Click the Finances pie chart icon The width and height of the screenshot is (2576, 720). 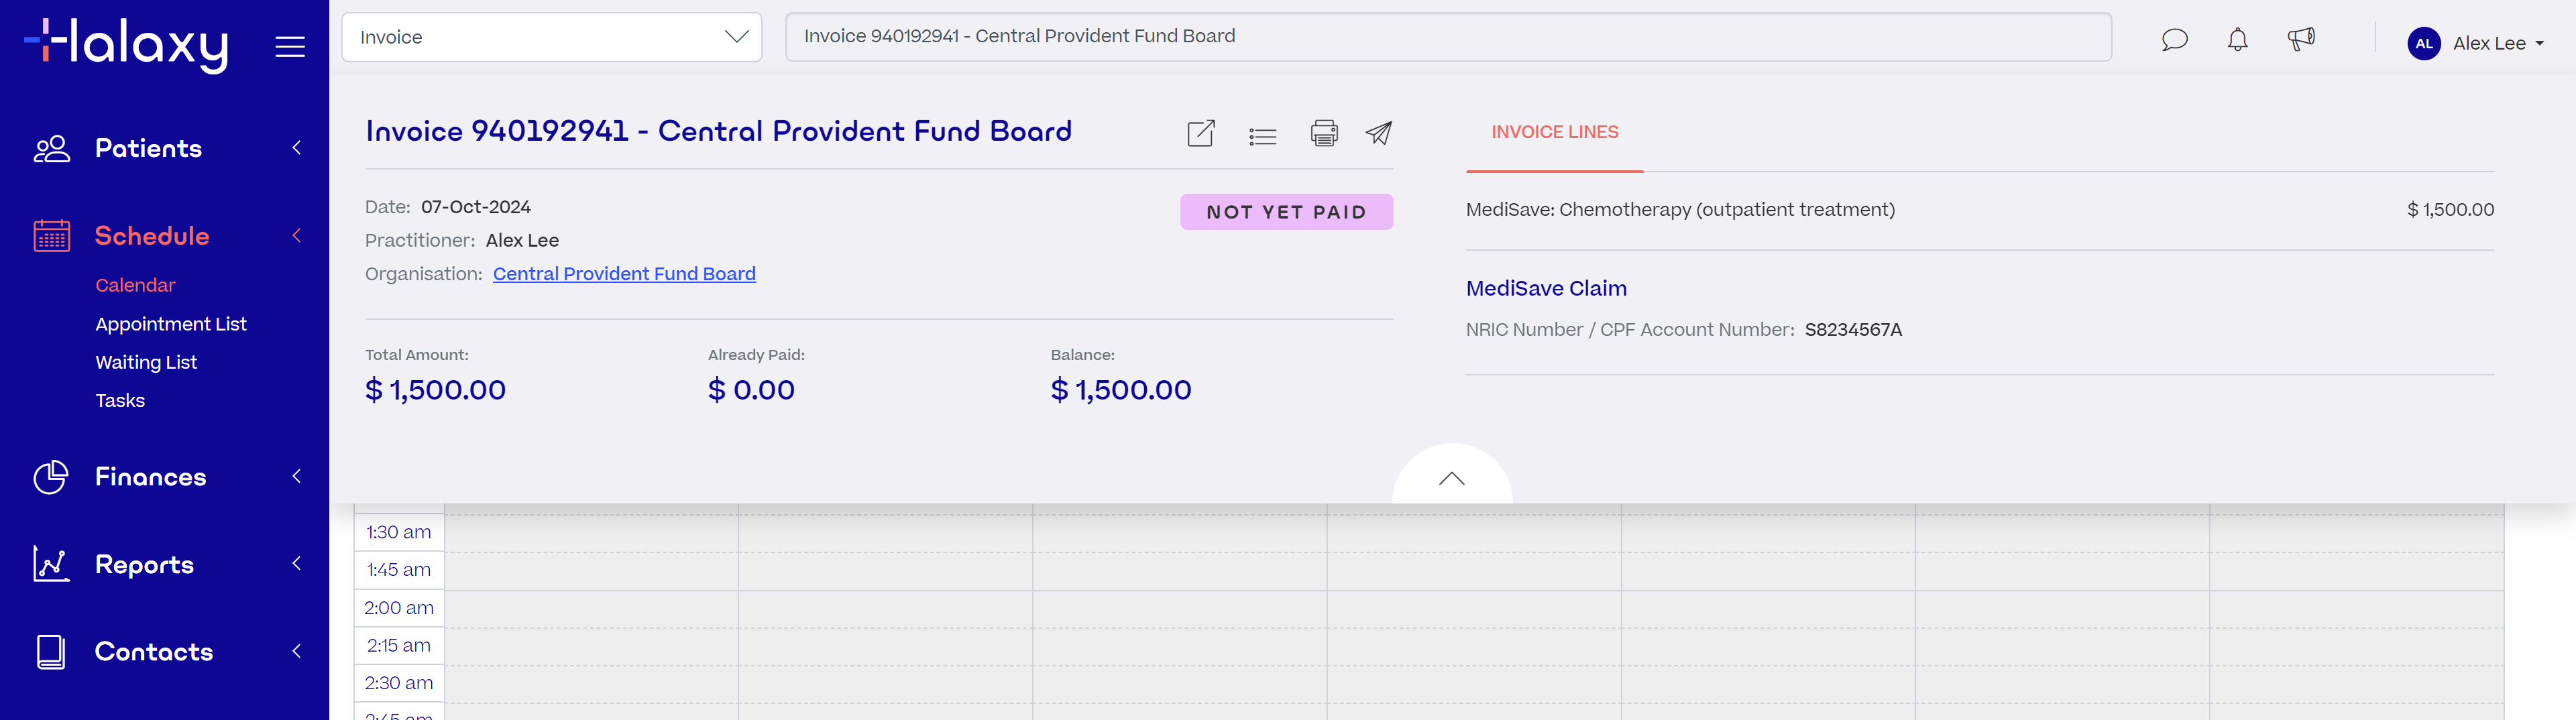tap(51, 477)
